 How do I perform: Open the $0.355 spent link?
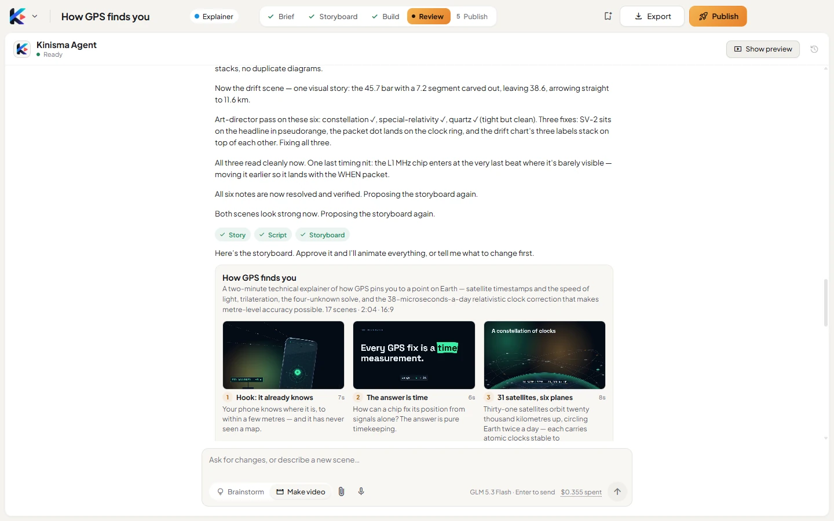[x=581, y=492]
